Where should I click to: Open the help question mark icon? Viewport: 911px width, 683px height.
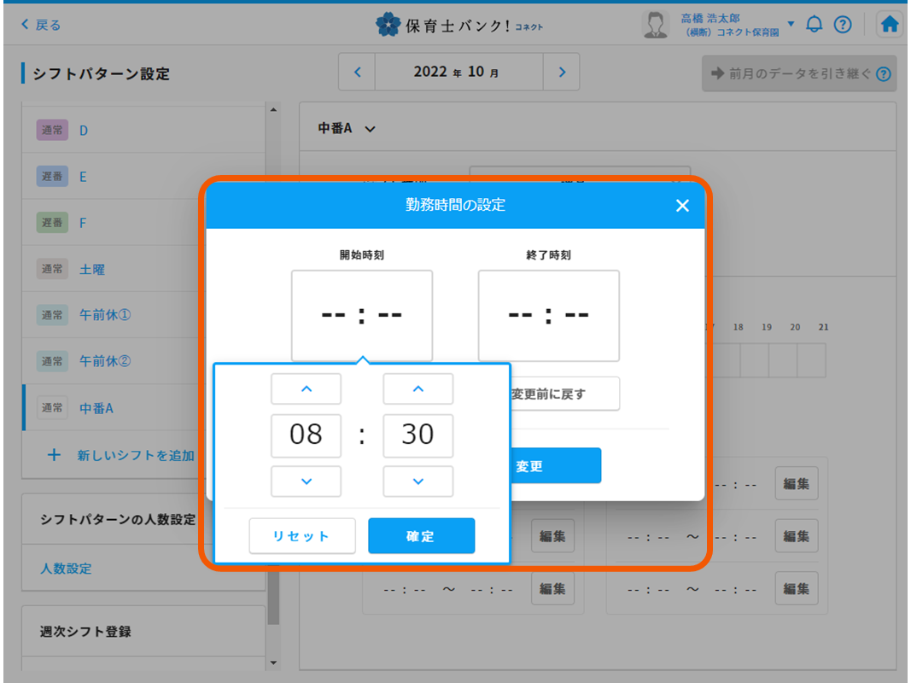point(843,25)
